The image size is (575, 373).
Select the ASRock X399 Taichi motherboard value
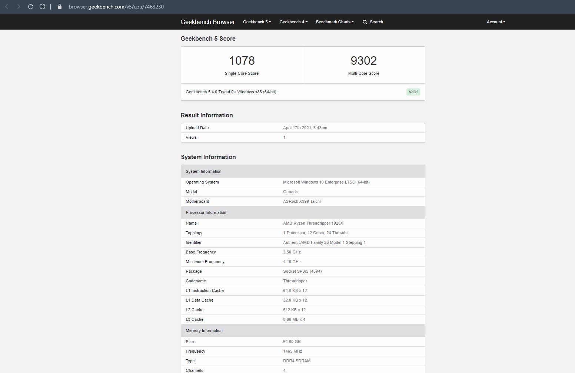tap(302, 201)
